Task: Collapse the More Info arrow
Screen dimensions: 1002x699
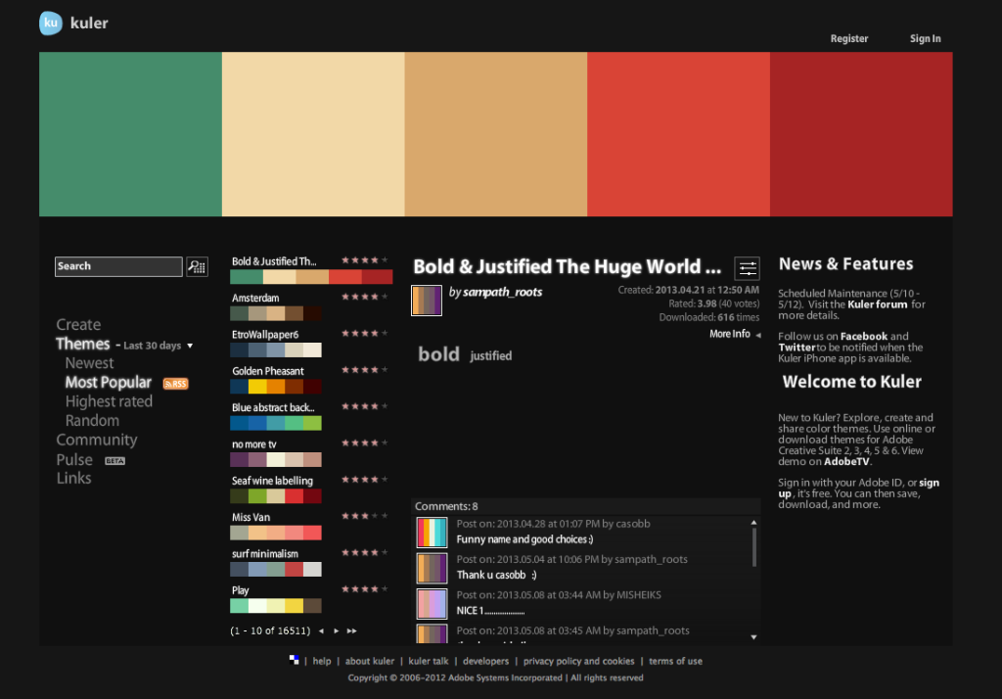Action: 758,335
